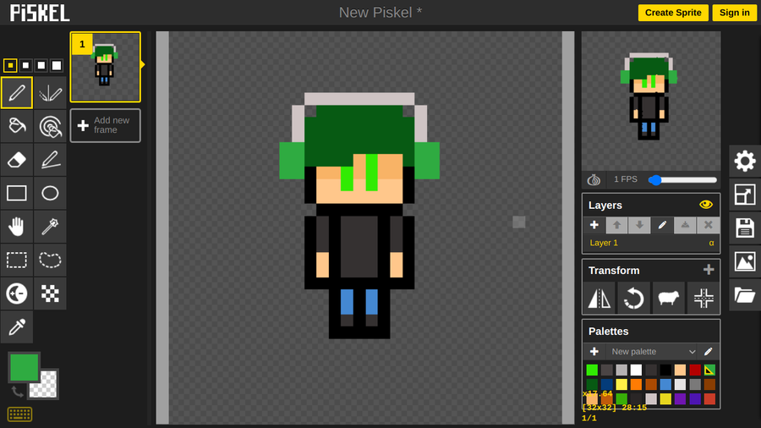This screenshot has height=428, width=761.
Task: Add new frame
Action: (x=106, y=125)
